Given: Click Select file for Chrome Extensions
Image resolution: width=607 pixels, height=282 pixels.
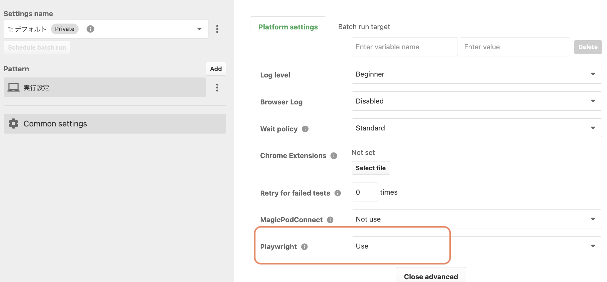Looking at the screenshot, I should point(371,168).
